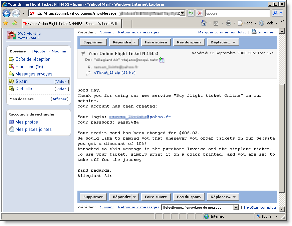
Task: Open the RSS feeds icon
Action: 216,23
